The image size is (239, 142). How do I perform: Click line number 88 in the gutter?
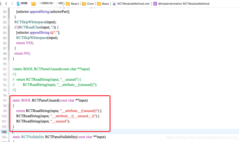(5, 54)
